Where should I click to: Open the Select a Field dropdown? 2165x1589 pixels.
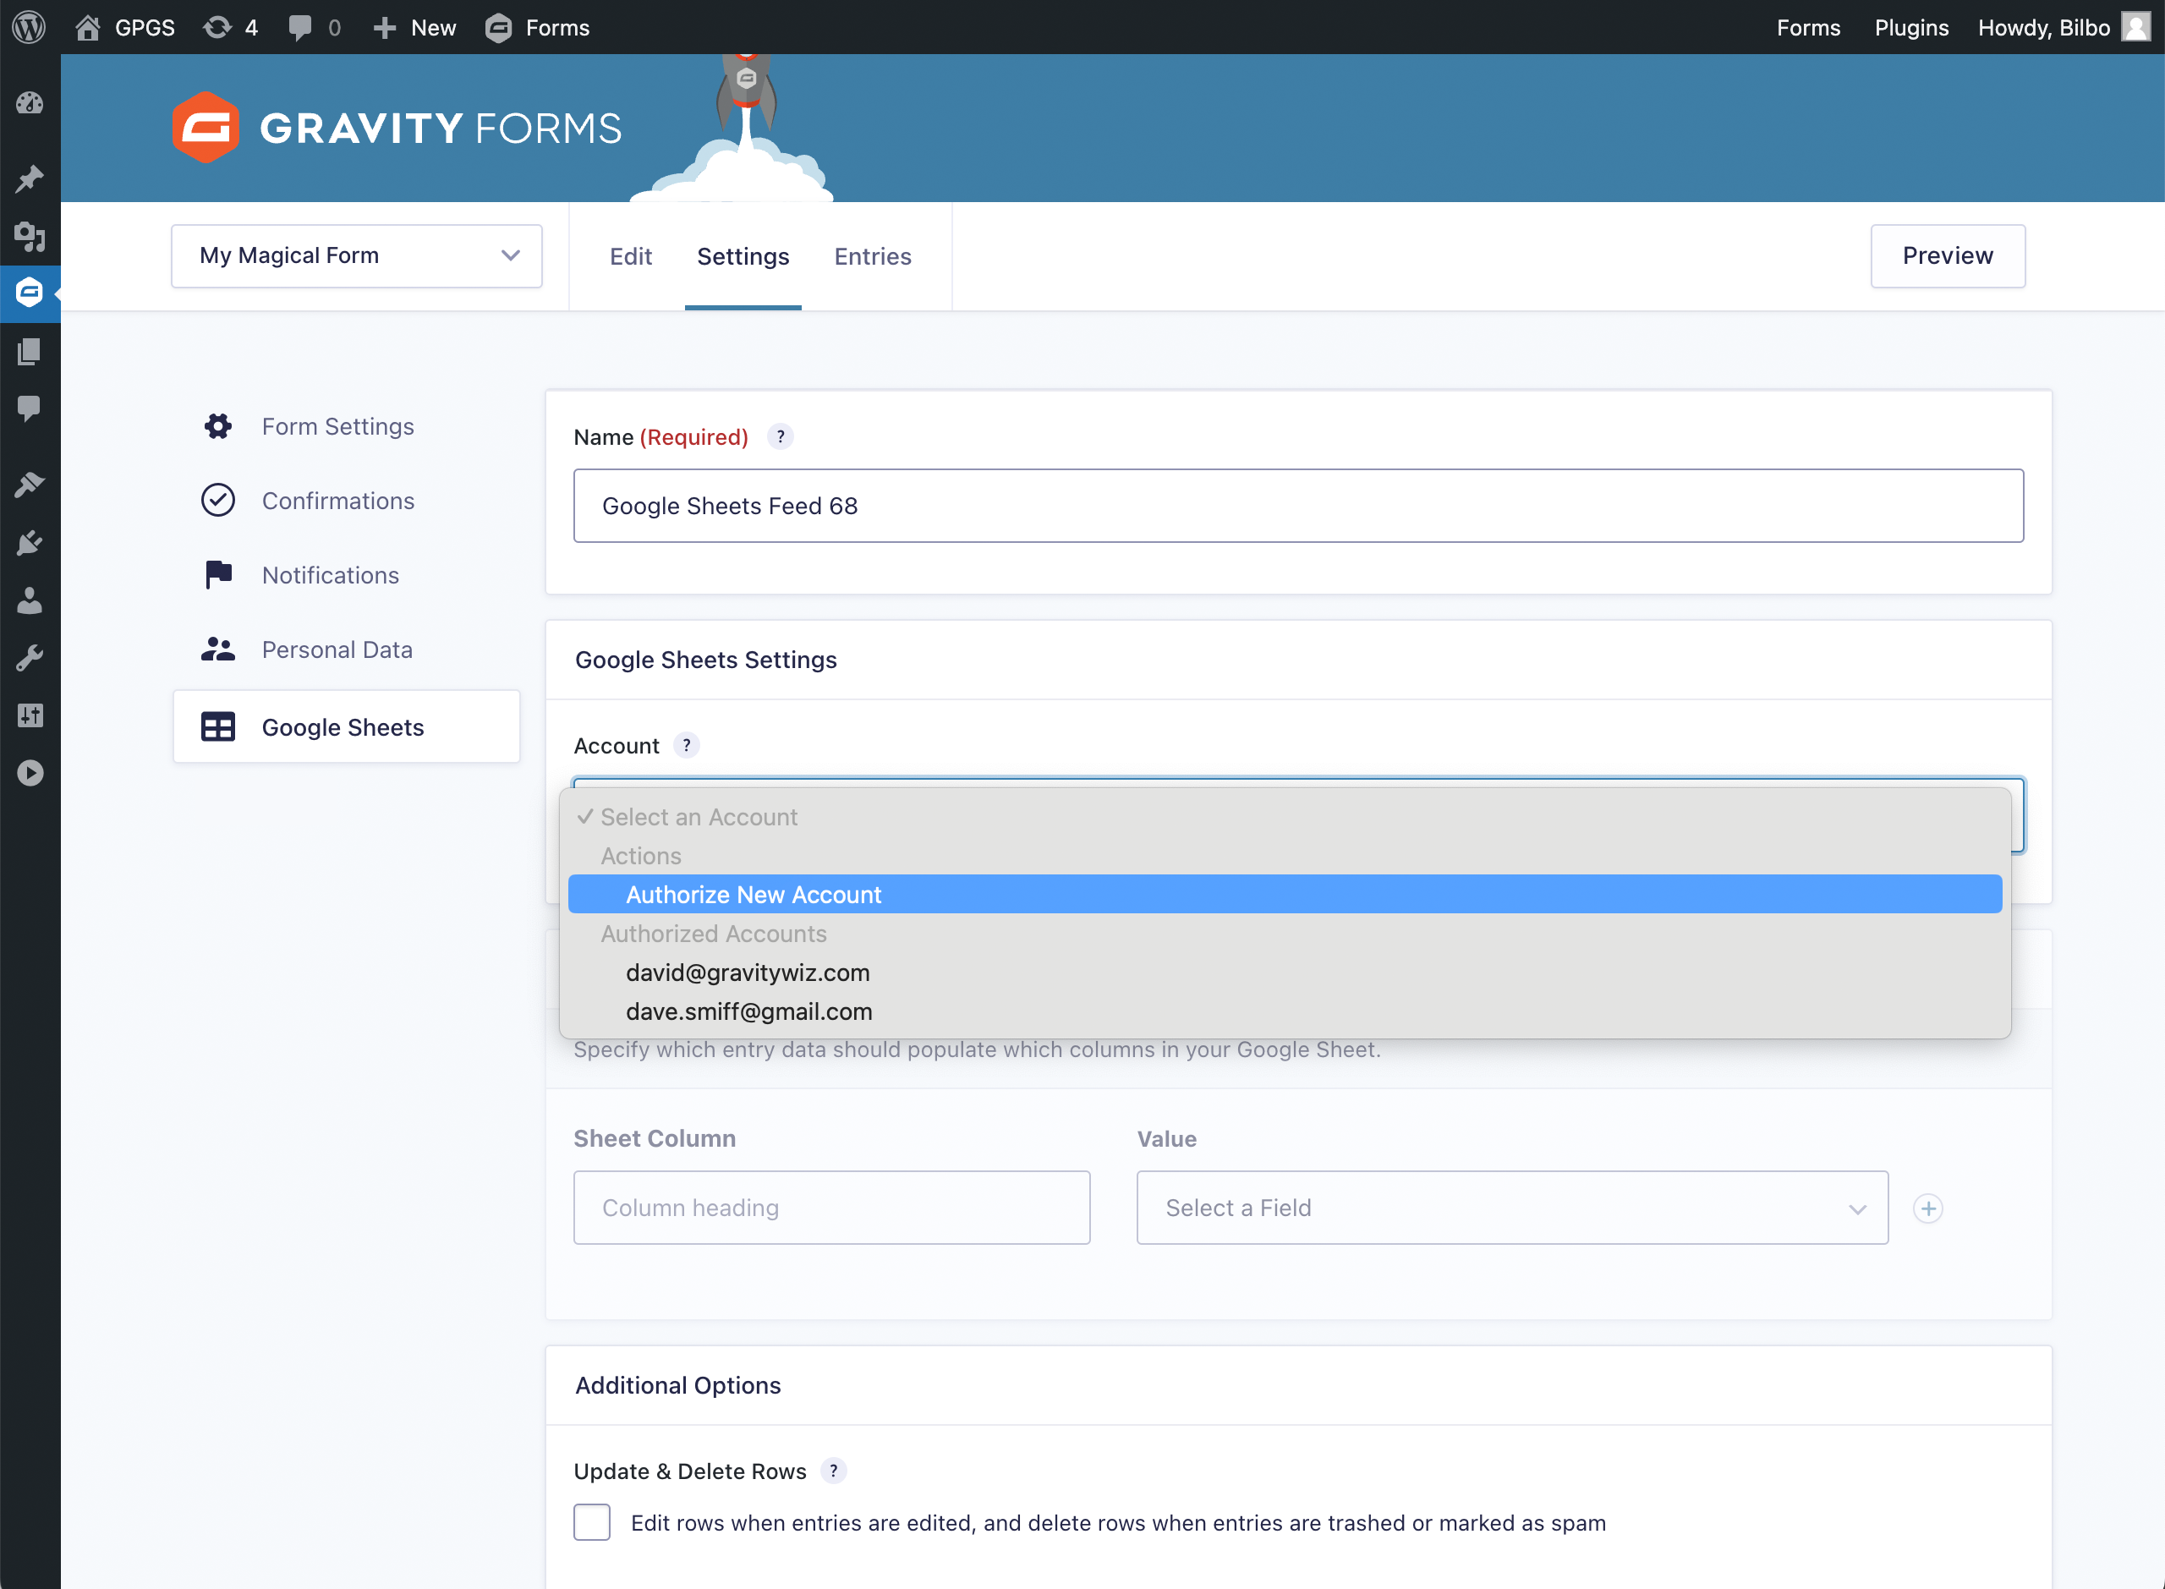[x=1512, y=1208]
